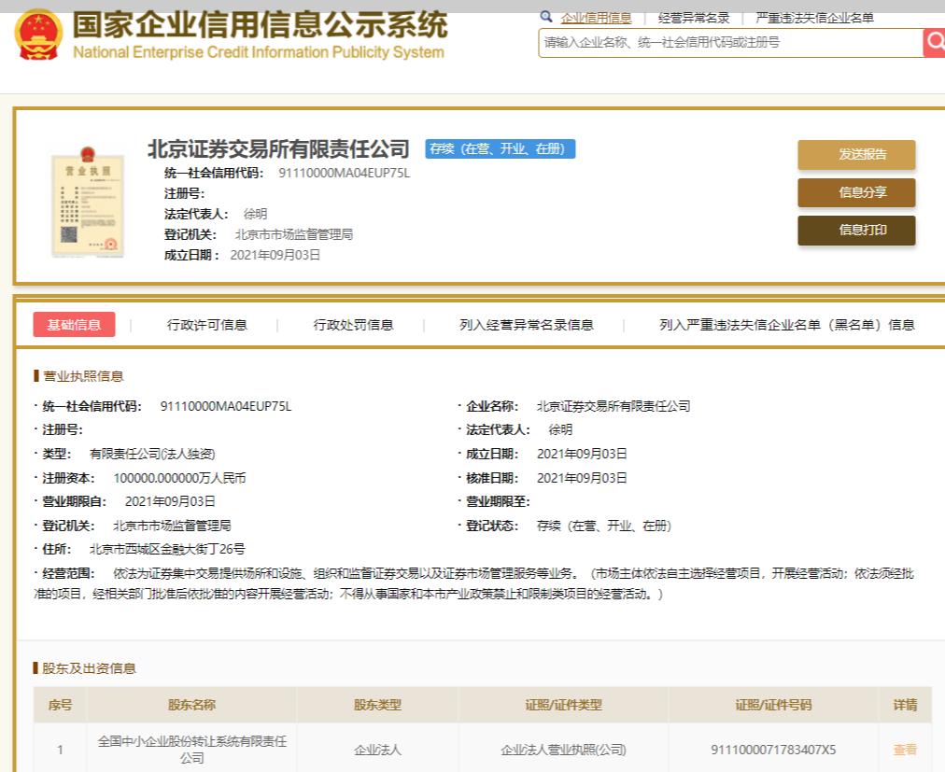This screenshot has width=945, height=772.
Task: Click the English subtitle National Enterprise Credit Information
Action: tap(258, 52)
